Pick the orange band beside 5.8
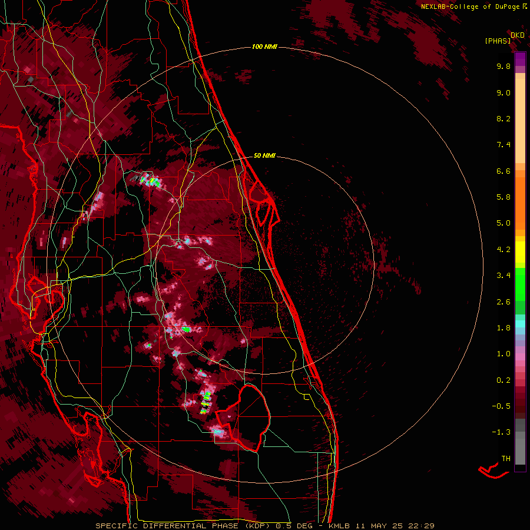 pos(520,203)
